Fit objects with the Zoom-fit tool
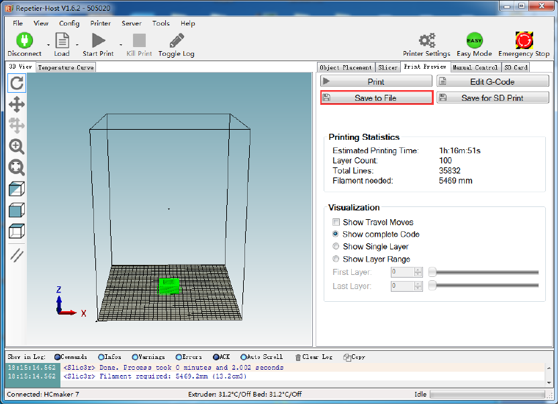This screenshot has width=558, height=404. pos(17,167)
